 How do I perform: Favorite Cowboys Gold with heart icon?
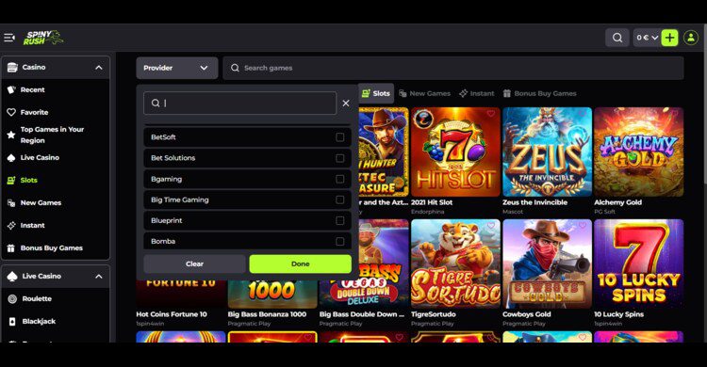pos(583,226)
